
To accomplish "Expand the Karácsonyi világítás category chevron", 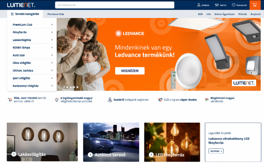I will [x=52, y=86].
